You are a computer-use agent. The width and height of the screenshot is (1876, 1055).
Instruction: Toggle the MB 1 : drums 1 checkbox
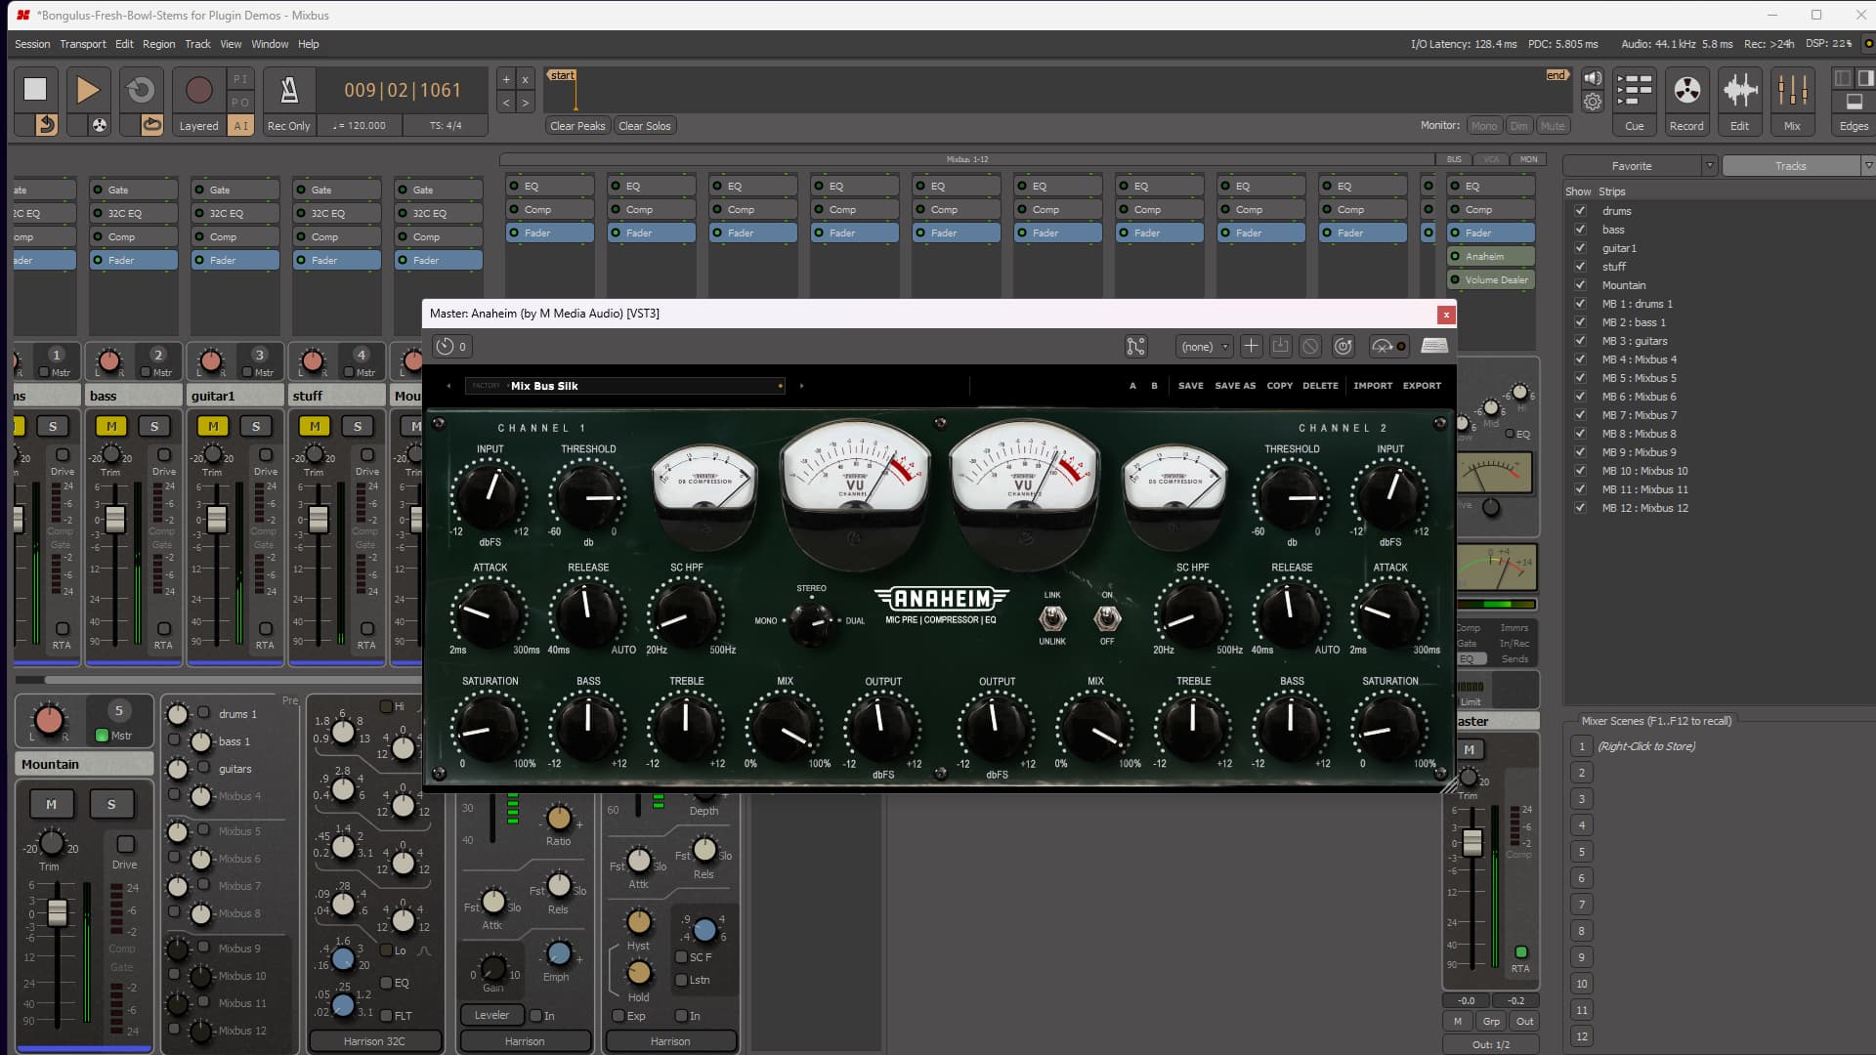pyautogui.click(x=1580, y=303)
